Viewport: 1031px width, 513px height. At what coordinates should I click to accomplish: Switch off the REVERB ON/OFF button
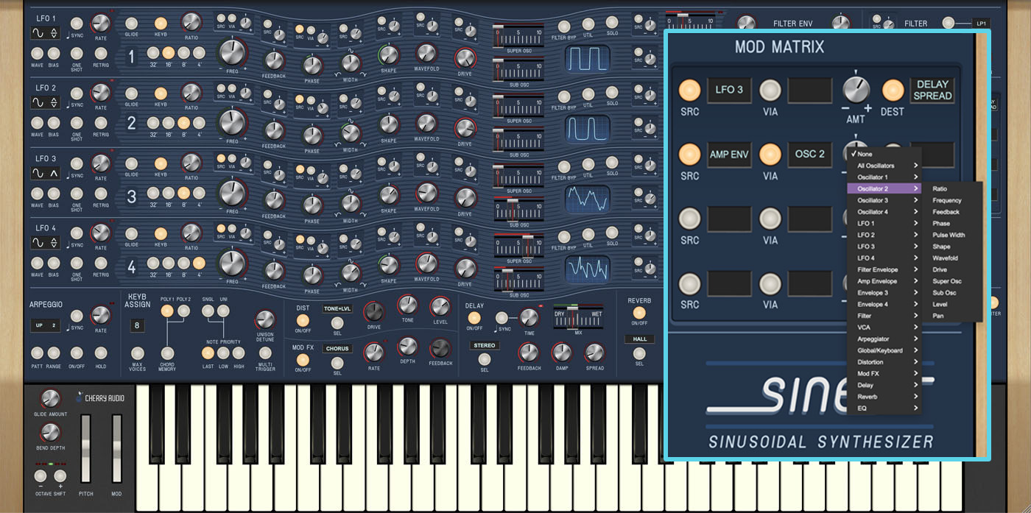(639, 313)
